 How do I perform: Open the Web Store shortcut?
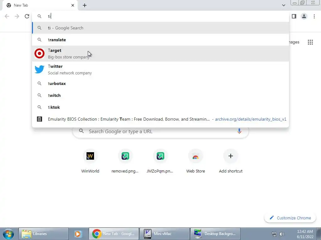(x=196, y=162)
